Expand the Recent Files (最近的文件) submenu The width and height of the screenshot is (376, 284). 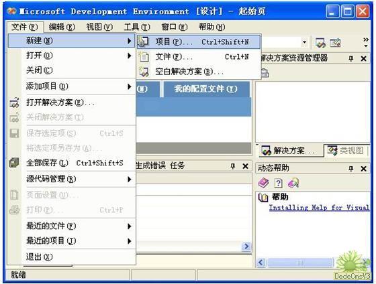tap(129, 226)
